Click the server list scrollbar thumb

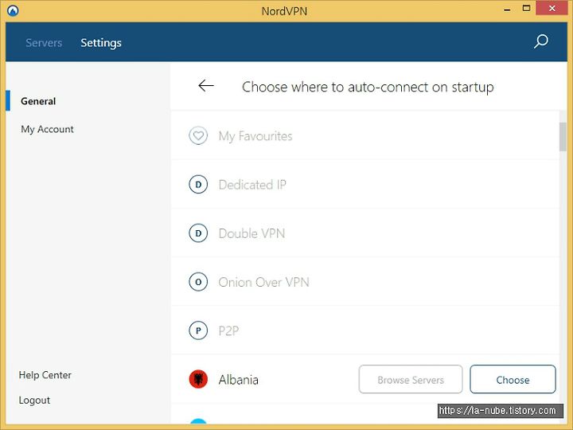563,136
